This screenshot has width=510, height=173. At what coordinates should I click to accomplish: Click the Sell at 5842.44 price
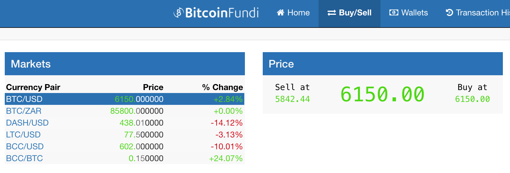[292, 99]
